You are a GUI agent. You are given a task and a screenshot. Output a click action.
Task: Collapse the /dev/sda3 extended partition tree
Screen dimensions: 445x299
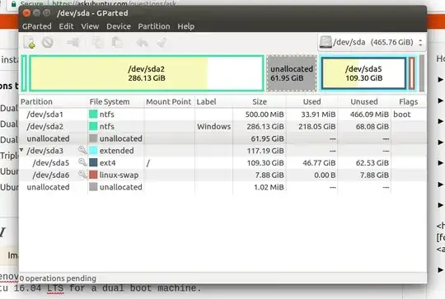[x=21, y=150]
